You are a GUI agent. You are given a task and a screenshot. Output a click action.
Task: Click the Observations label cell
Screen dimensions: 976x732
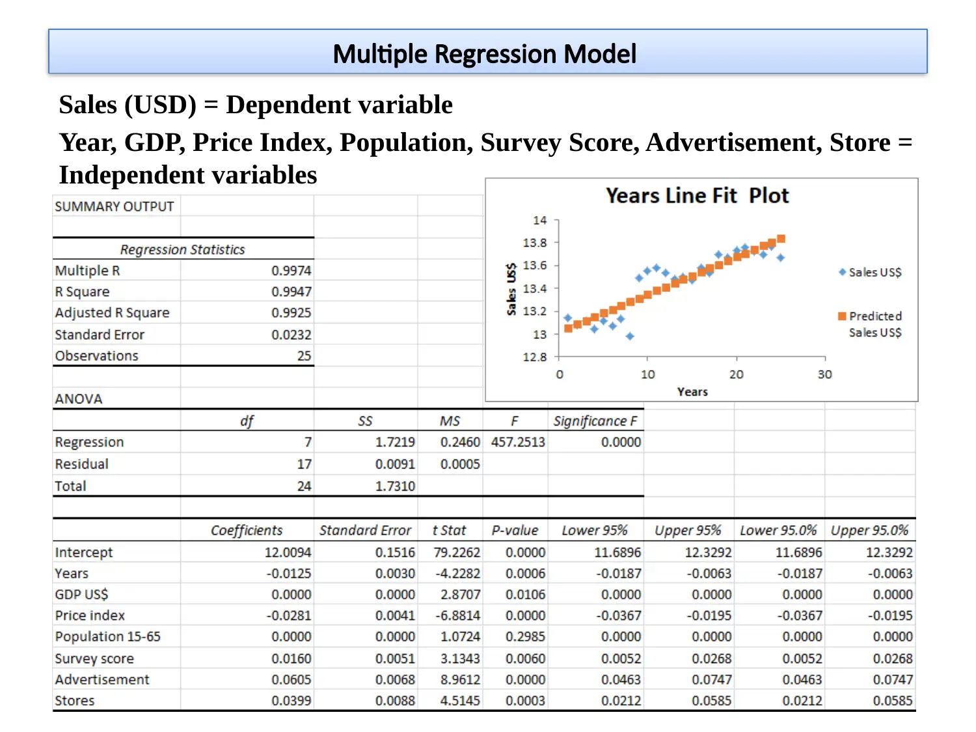click(x=96, y=356)
